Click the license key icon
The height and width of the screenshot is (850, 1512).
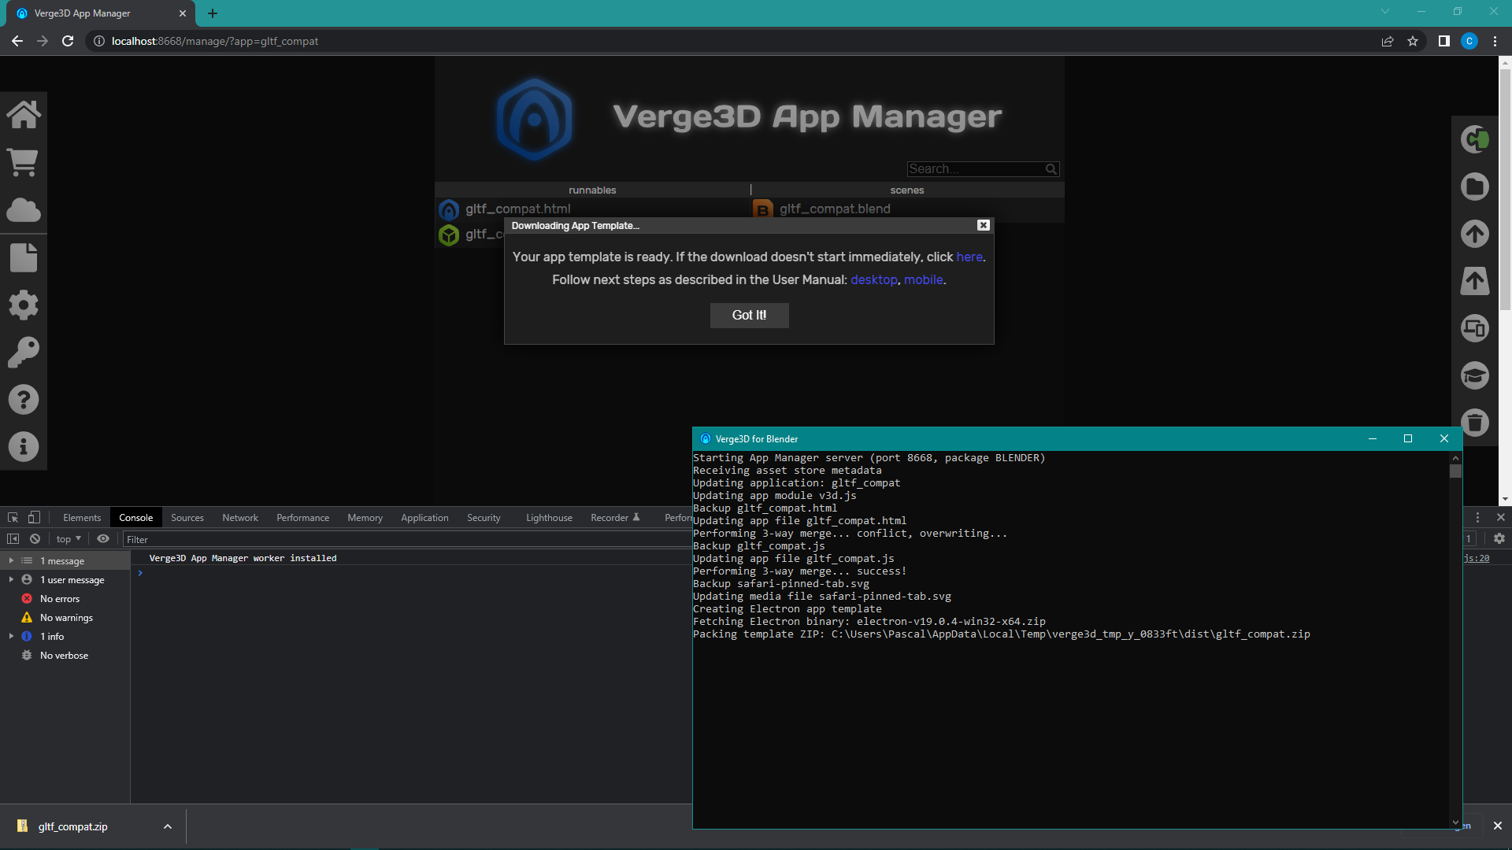tap(24, 352)
